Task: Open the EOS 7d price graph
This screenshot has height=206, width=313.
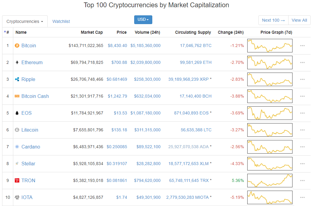Action: click(x=270, y=113)
